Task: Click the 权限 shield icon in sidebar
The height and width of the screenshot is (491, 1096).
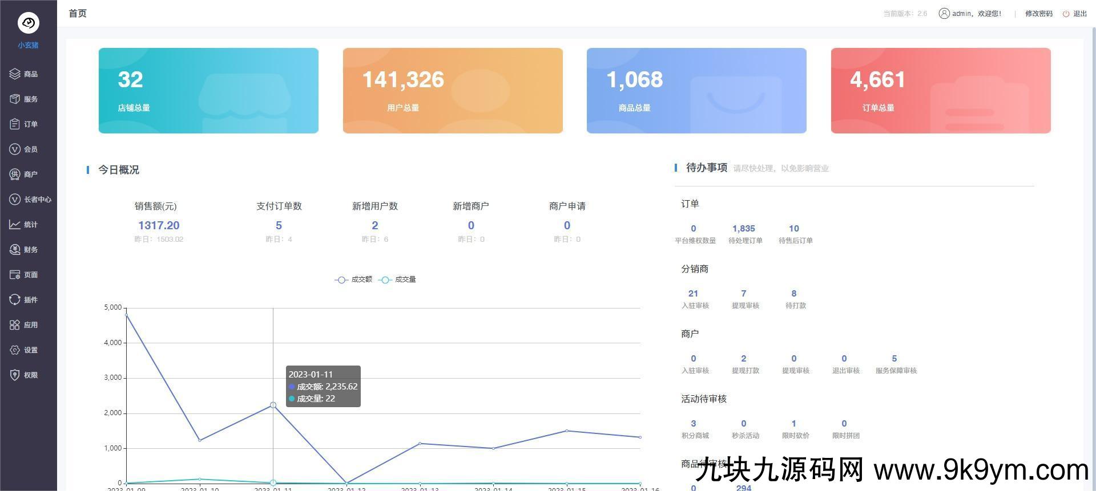Action: (x=15, y=375)
